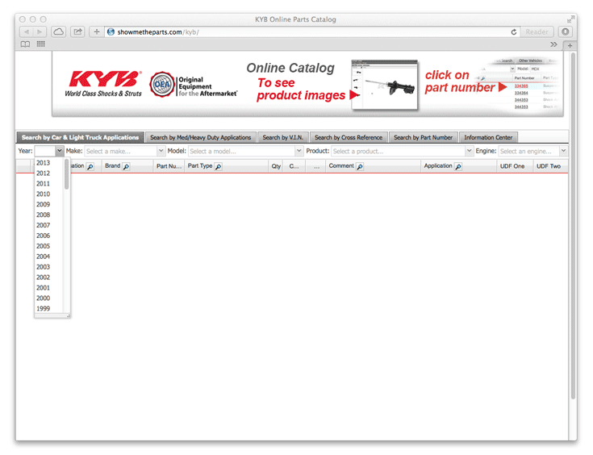The width and height of the screenshot is (593, 455).
Task: Click the search icon beside Brand column
Action: tap(127, 166)
